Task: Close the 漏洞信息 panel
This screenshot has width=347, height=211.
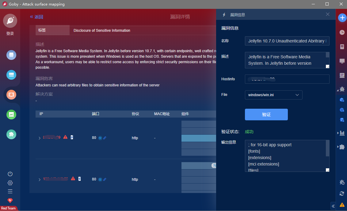Action: point(328,14)
